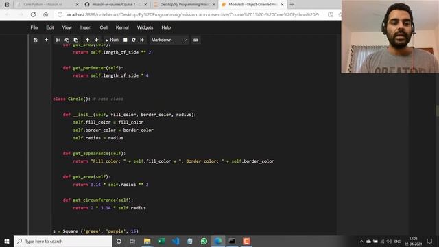Open the clock and date flyout

[x=413, y=241]
